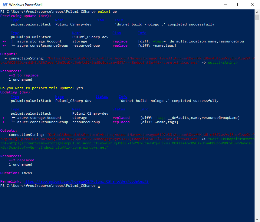Viewport: 260px width, 222px height.
Task: Click the scrollbar up arrow
Action: 257,12
